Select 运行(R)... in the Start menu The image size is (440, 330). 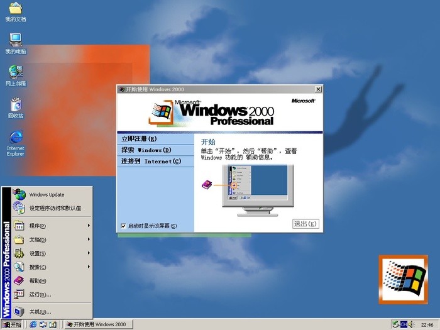click(52, 294)
